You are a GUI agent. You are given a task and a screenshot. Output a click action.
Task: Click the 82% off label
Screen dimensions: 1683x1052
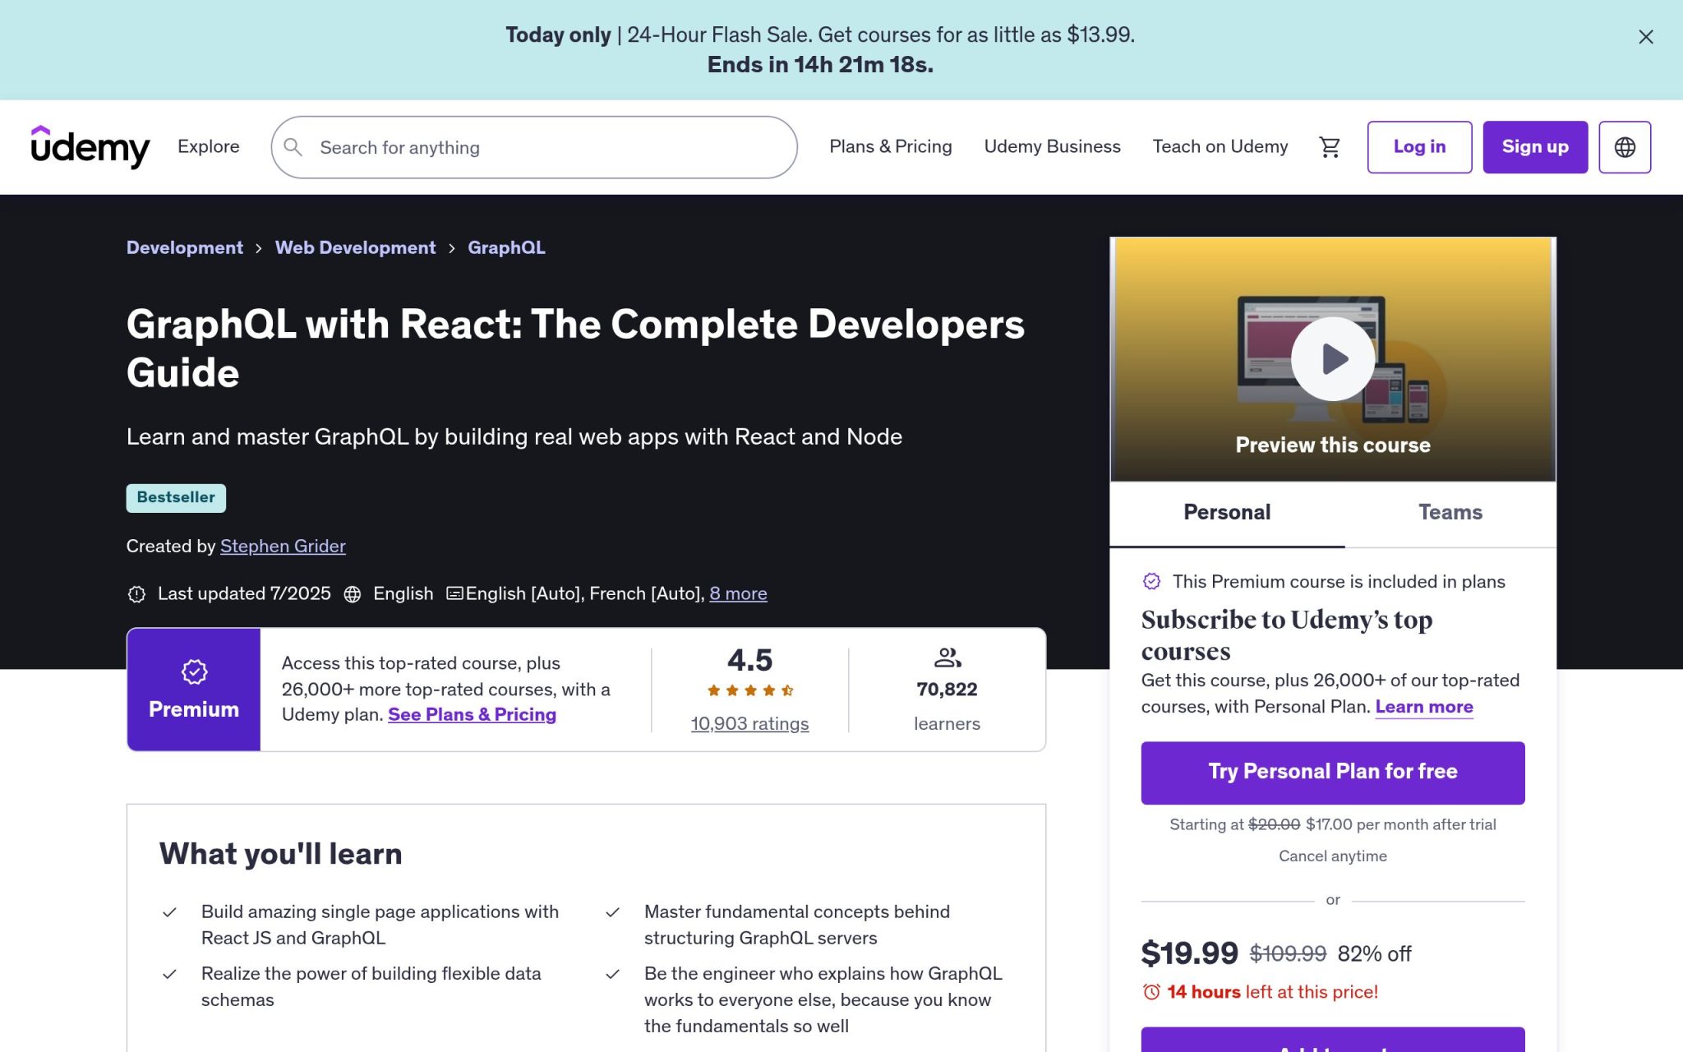point(1374,954)
